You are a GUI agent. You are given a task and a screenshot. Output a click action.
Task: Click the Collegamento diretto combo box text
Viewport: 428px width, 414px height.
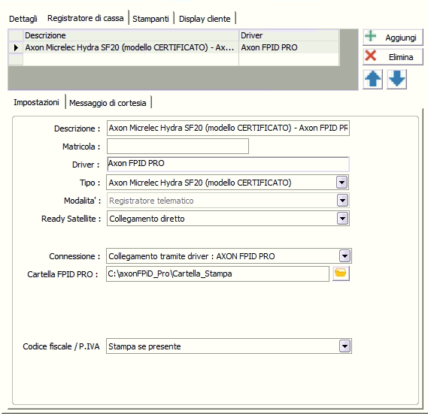tap(147, 219)
